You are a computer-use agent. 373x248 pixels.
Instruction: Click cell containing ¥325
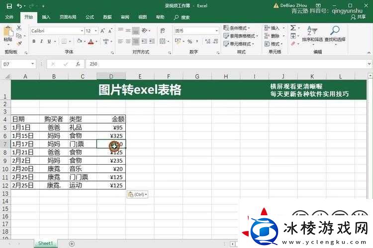(x=111, y=136)
